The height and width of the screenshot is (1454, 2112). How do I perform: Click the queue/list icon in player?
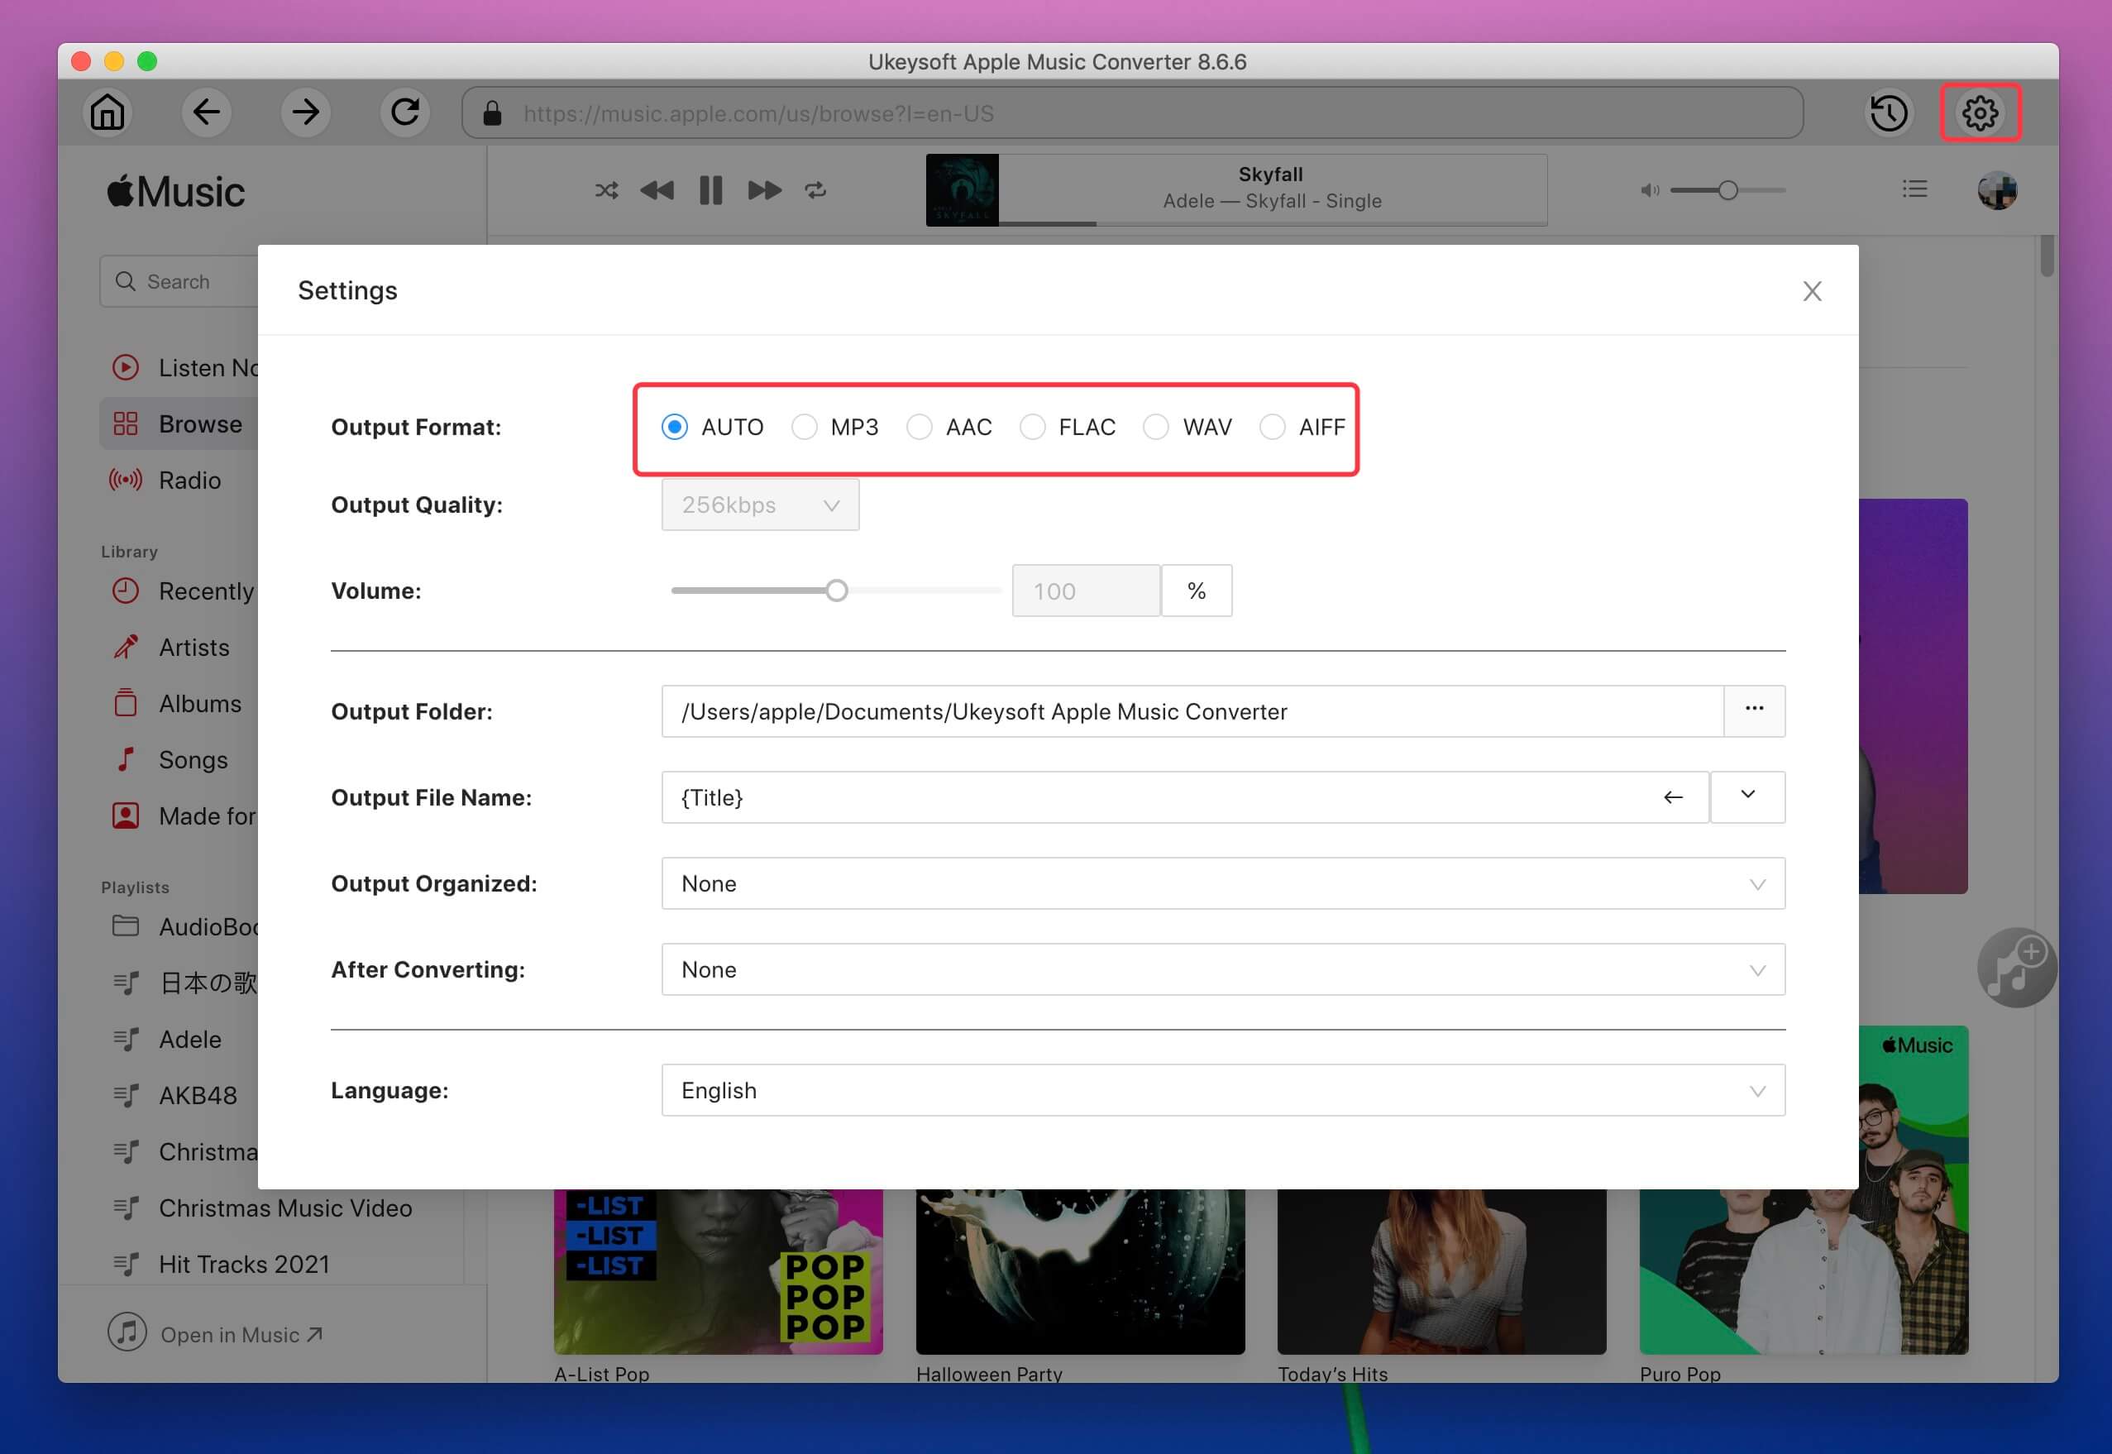(1913, 189)
